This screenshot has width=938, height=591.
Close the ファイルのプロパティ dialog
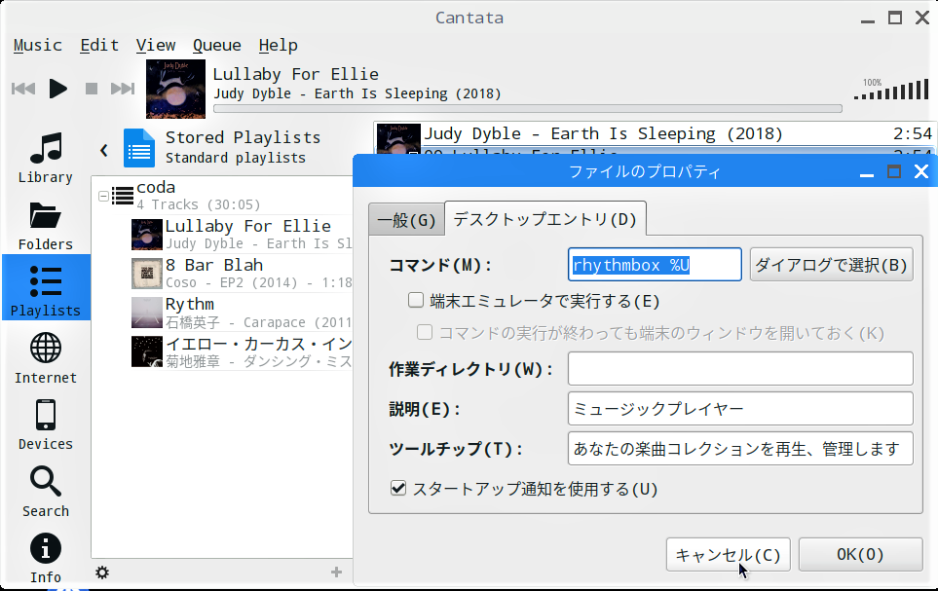pyautogui.click(x=921, y=172)
